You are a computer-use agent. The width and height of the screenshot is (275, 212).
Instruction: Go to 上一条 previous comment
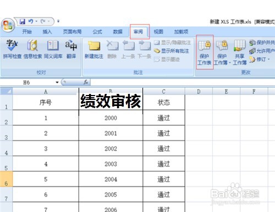tap(128, 49)
